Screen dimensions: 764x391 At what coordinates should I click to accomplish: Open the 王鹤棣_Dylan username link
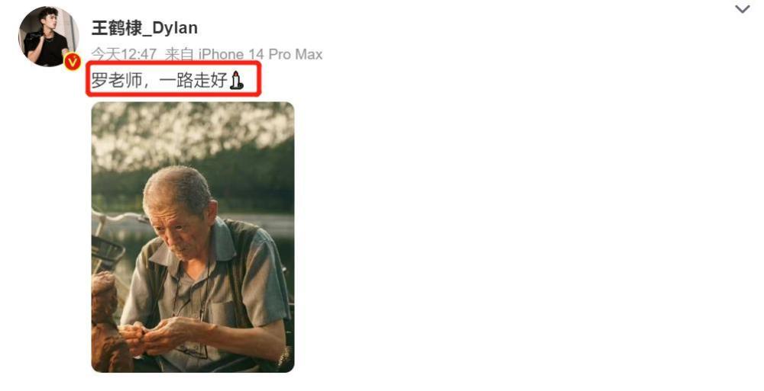(144, 27)
